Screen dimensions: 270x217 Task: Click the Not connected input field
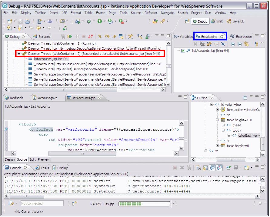pos(42,204)
